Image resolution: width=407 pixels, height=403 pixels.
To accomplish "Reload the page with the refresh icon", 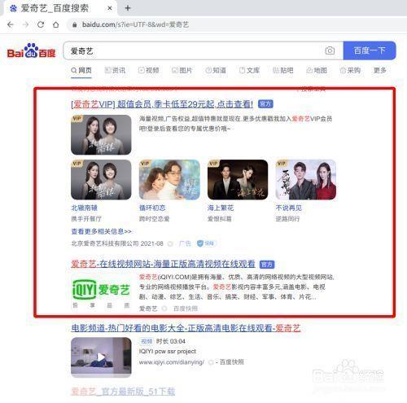I will point(41,24).
